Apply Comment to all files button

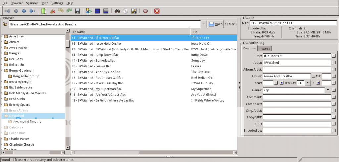pos(334,97)
